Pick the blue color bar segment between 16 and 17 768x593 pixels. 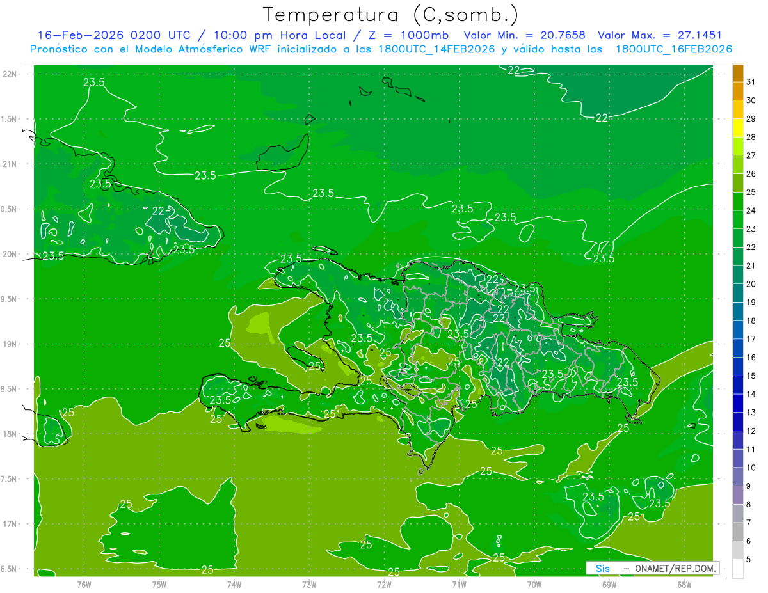point(738,349)
